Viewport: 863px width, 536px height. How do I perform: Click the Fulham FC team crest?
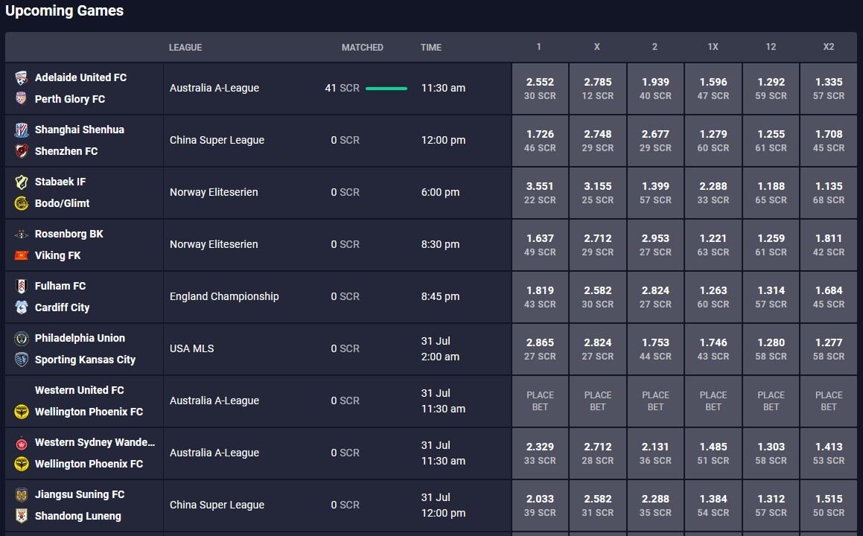[22, 286]
